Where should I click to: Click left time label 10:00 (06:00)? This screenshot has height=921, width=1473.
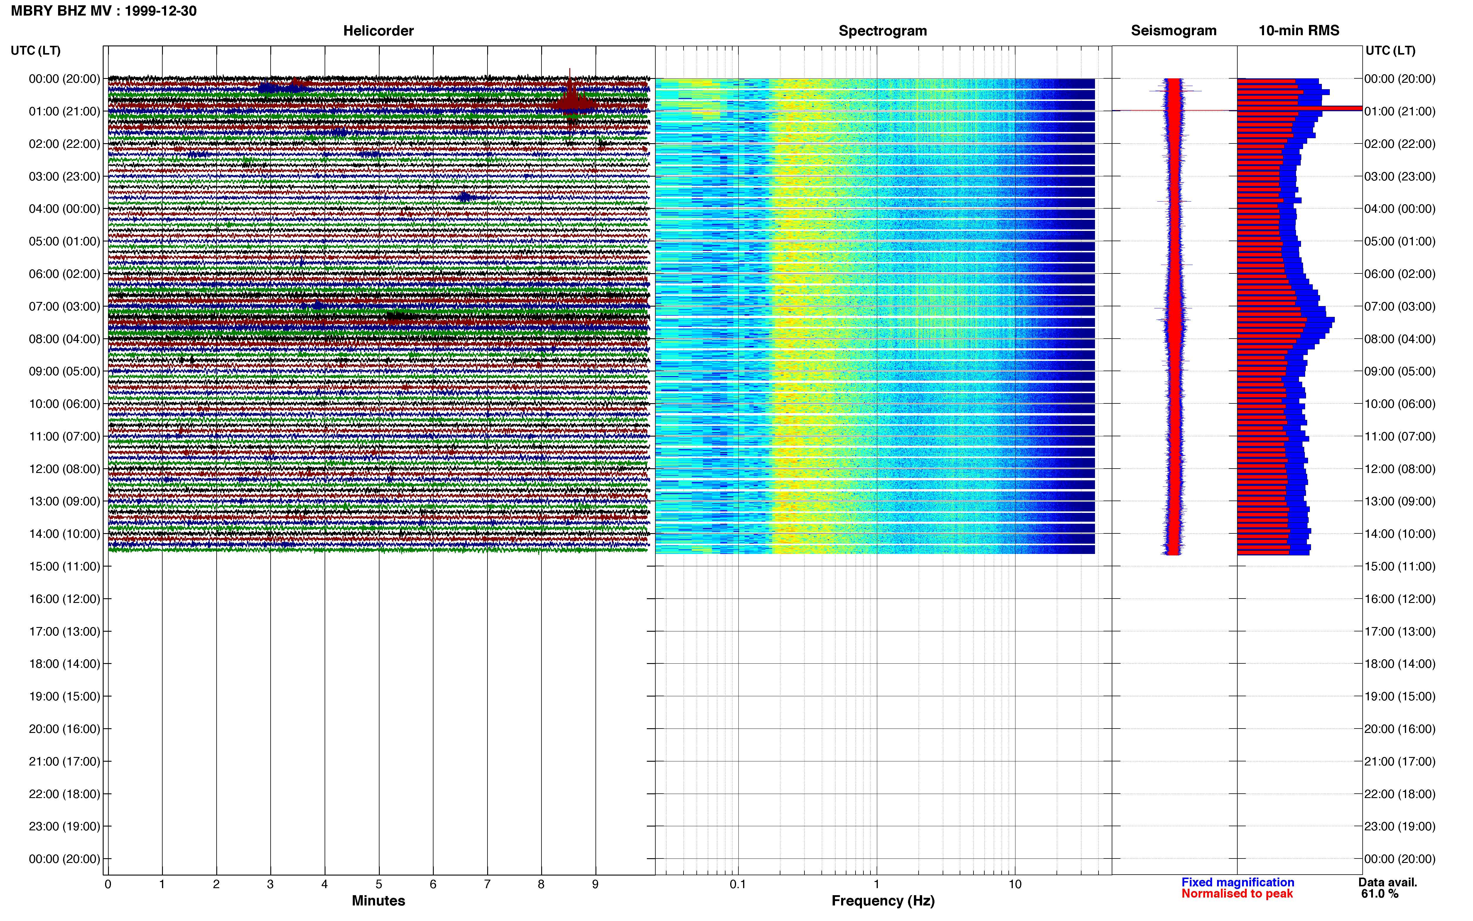tap(65, 404)
